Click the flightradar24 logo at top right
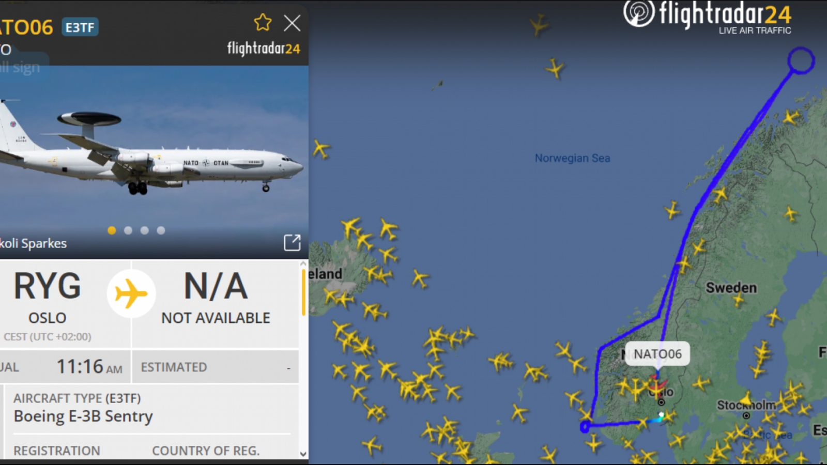The width and height of the screenshot is (827, 465). (x=708, y=17)
